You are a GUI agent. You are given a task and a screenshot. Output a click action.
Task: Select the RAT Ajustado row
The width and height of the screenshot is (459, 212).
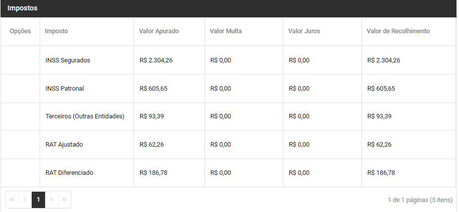(64, 145)
